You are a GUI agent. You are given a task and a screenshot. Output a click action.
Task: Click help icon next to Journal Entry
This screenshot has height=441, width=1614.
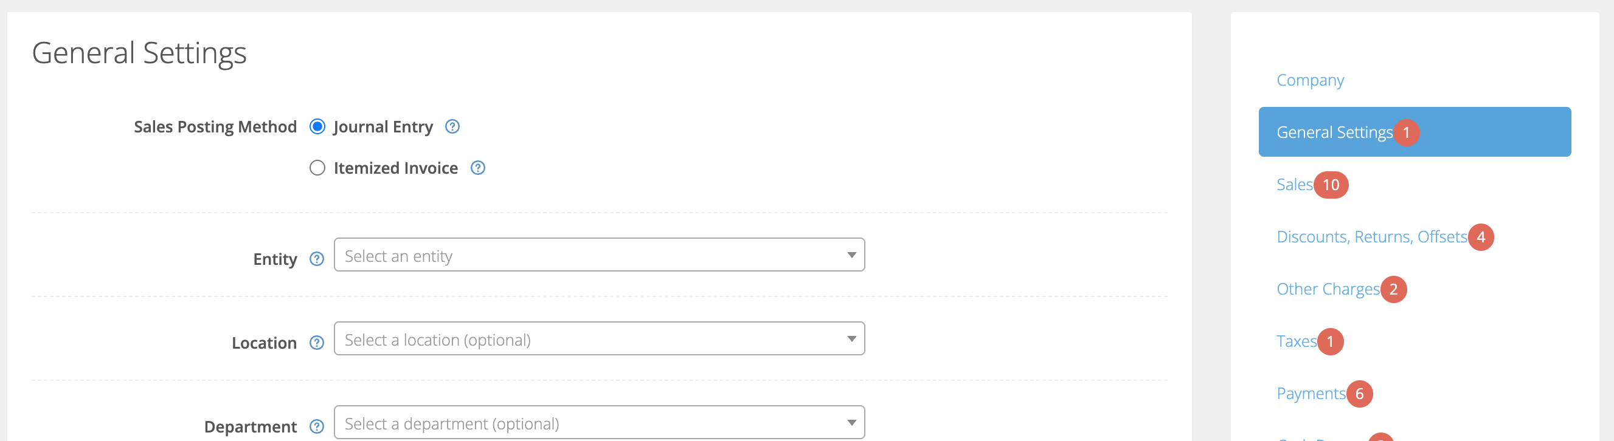(452, 127)
